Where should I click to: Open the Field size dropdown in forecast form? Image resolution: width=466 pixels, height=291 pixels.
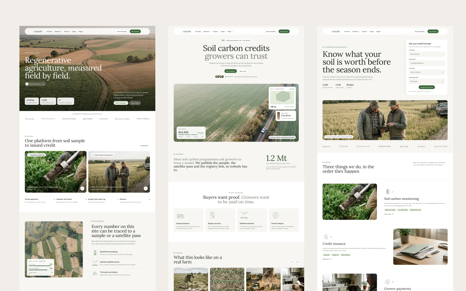(427, 72)
